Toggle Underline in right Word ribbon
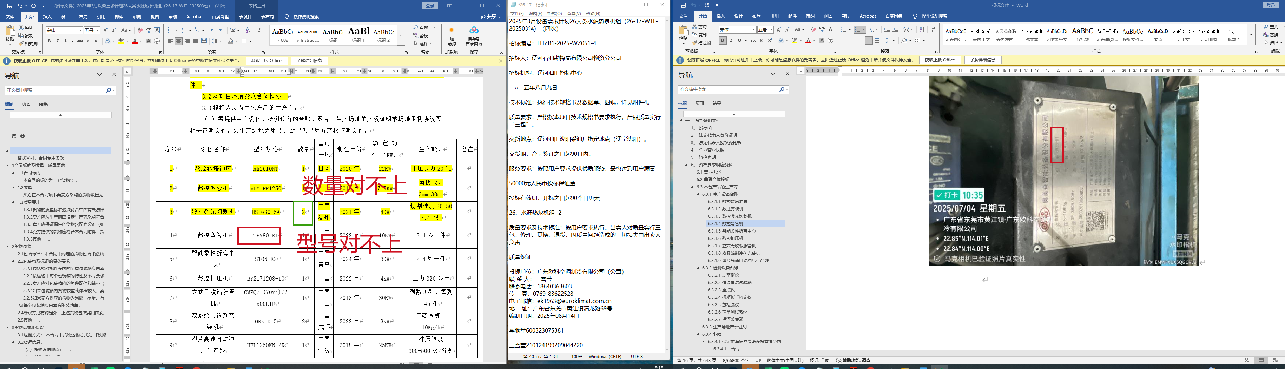Screen dimensions: 1285x369 pos(739,40)
